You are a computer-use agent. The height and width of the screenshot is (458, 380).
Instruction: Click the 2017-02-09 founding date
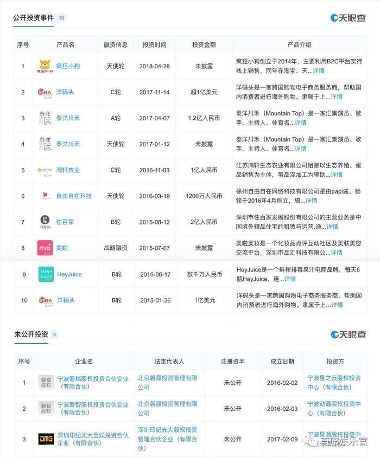click(282, 439)
